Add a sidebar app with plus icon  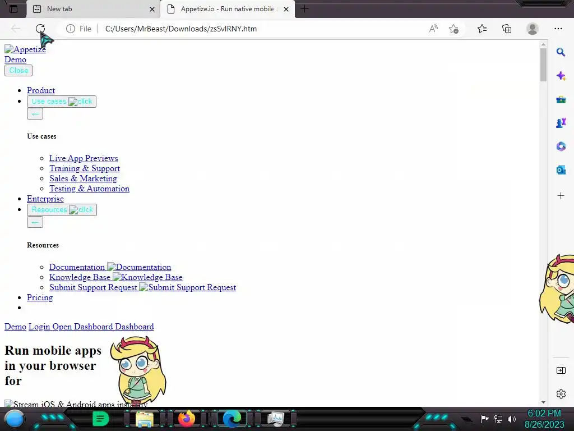coord(561,196)
